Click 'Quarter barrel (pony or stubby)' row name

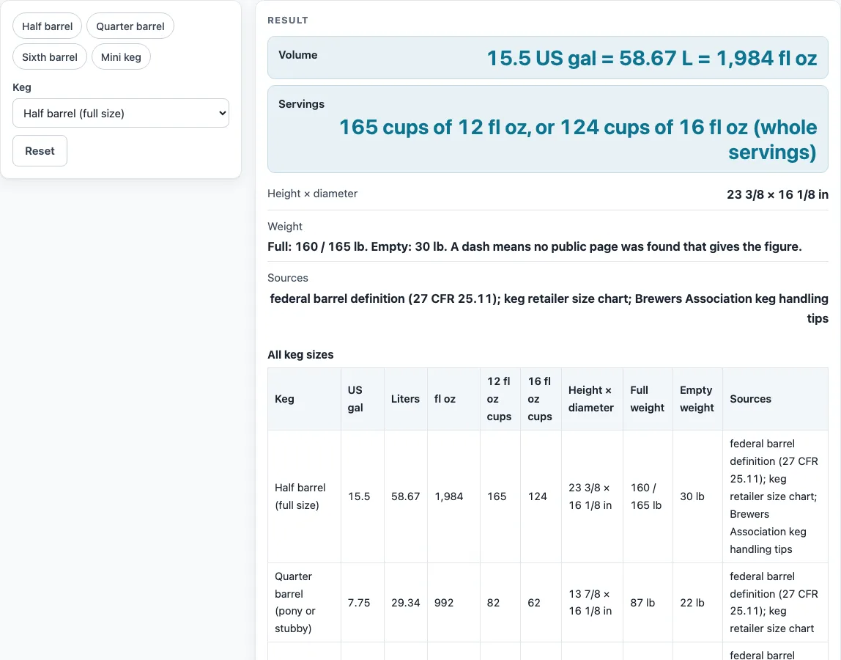304,603
